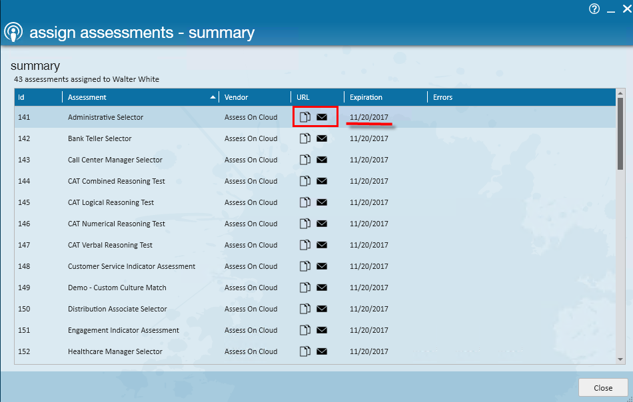Select the CAT Combined Reasoning Test name
633x402 pixels.
116,181
